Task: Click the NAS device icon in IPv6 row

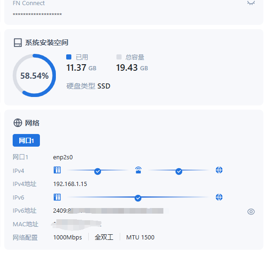Action: click(57, 197)
